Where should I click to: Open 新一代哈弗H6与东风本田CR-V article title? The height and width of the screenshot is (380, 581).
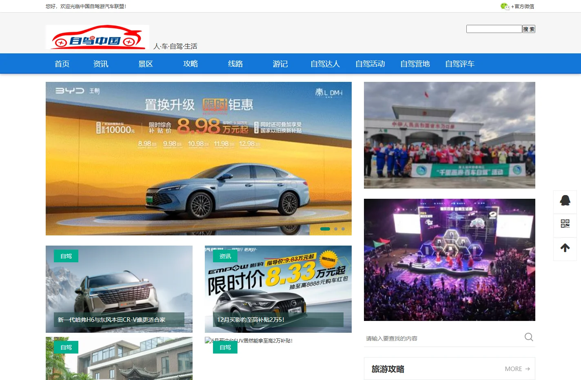tap(112, 320)
